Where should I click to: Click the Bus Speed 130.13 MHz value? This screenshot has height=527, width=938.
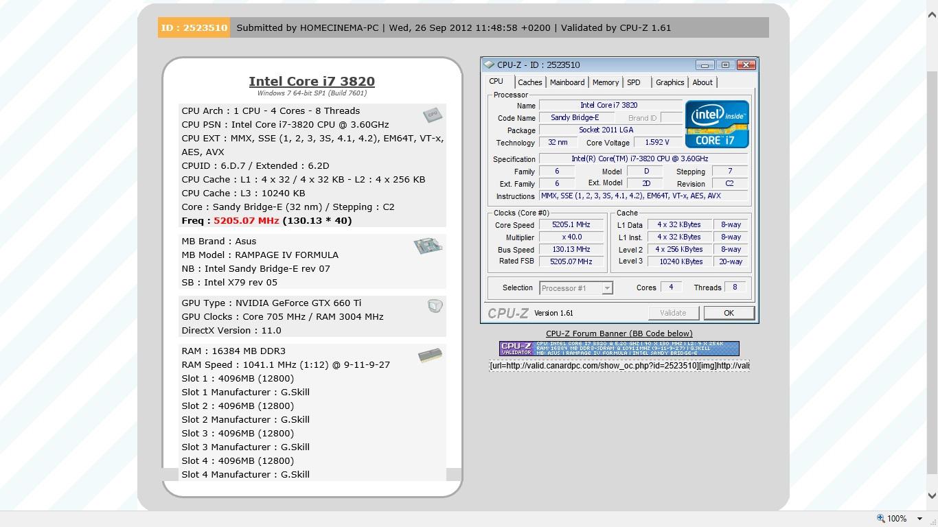(571, 249)
